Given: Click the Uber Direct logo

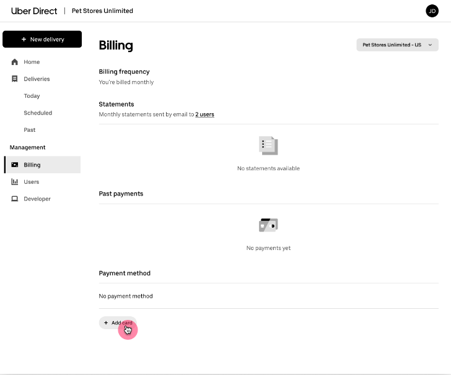Looking at the screenshot, I should (x=34, y=11).
